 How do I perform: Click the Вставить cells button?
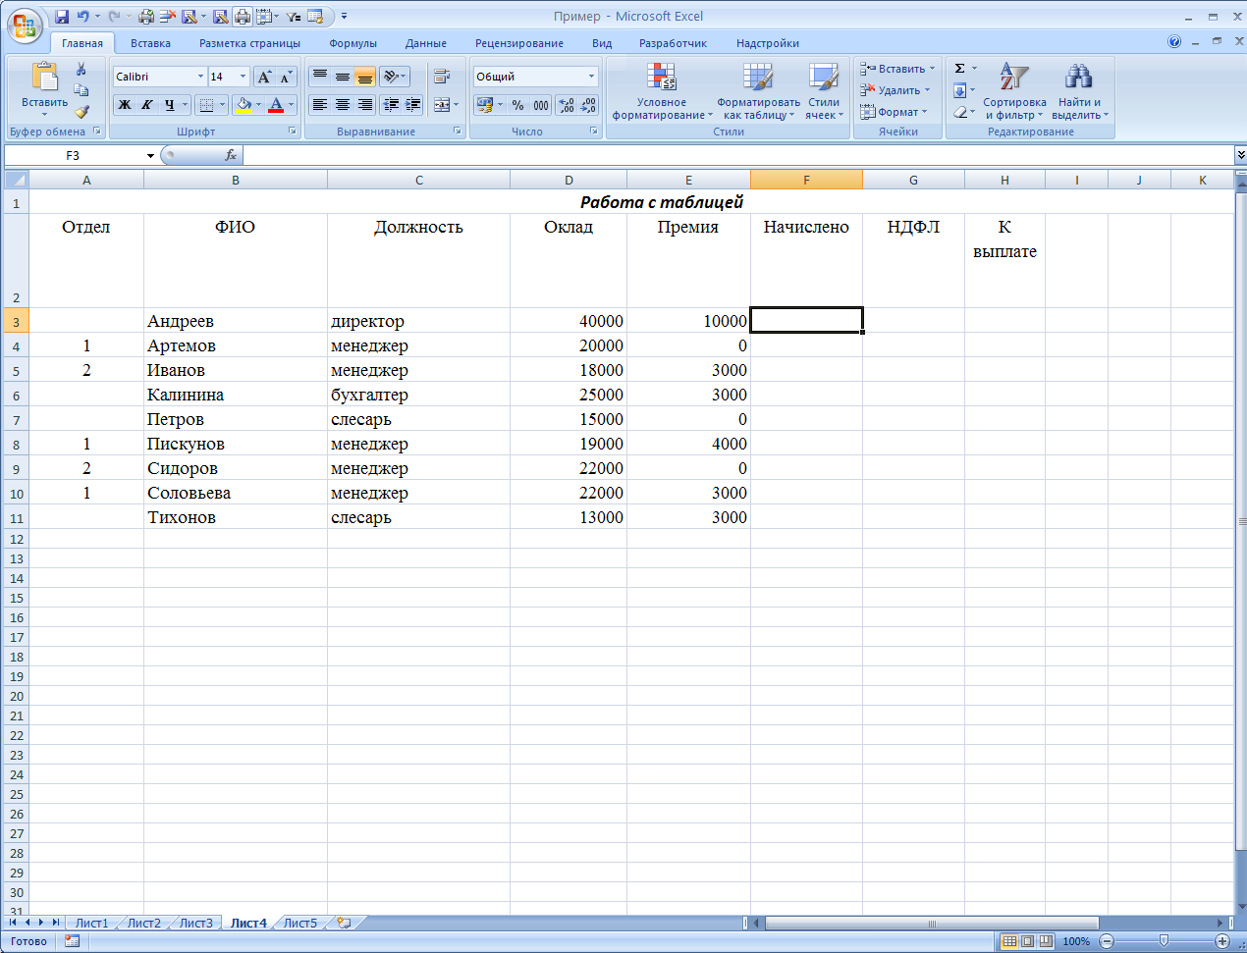click(x=896, y=69)
